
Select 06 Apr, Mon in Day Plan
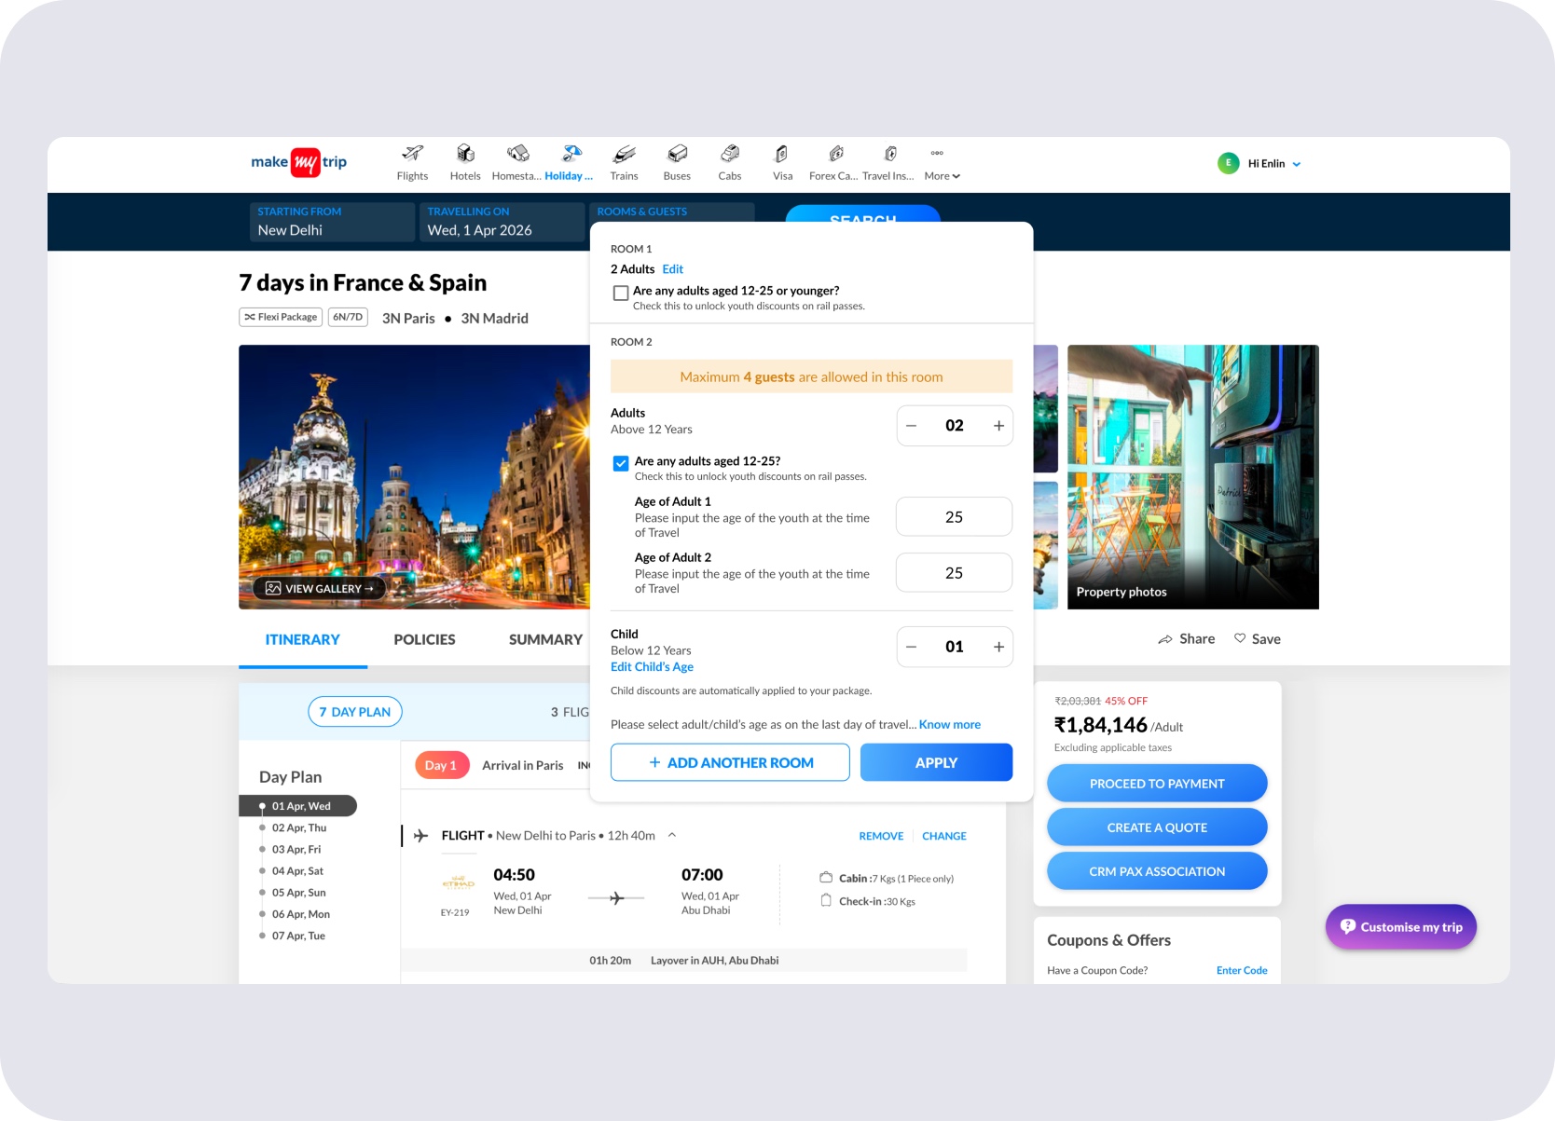pos(300,914)
